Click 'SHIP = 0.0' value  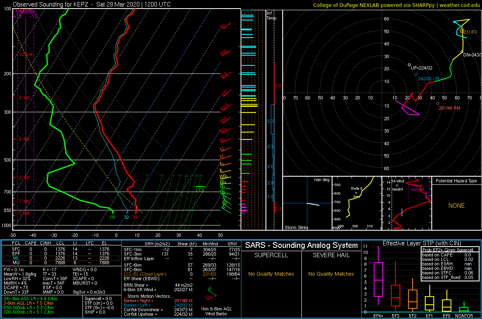click(95, 312)
